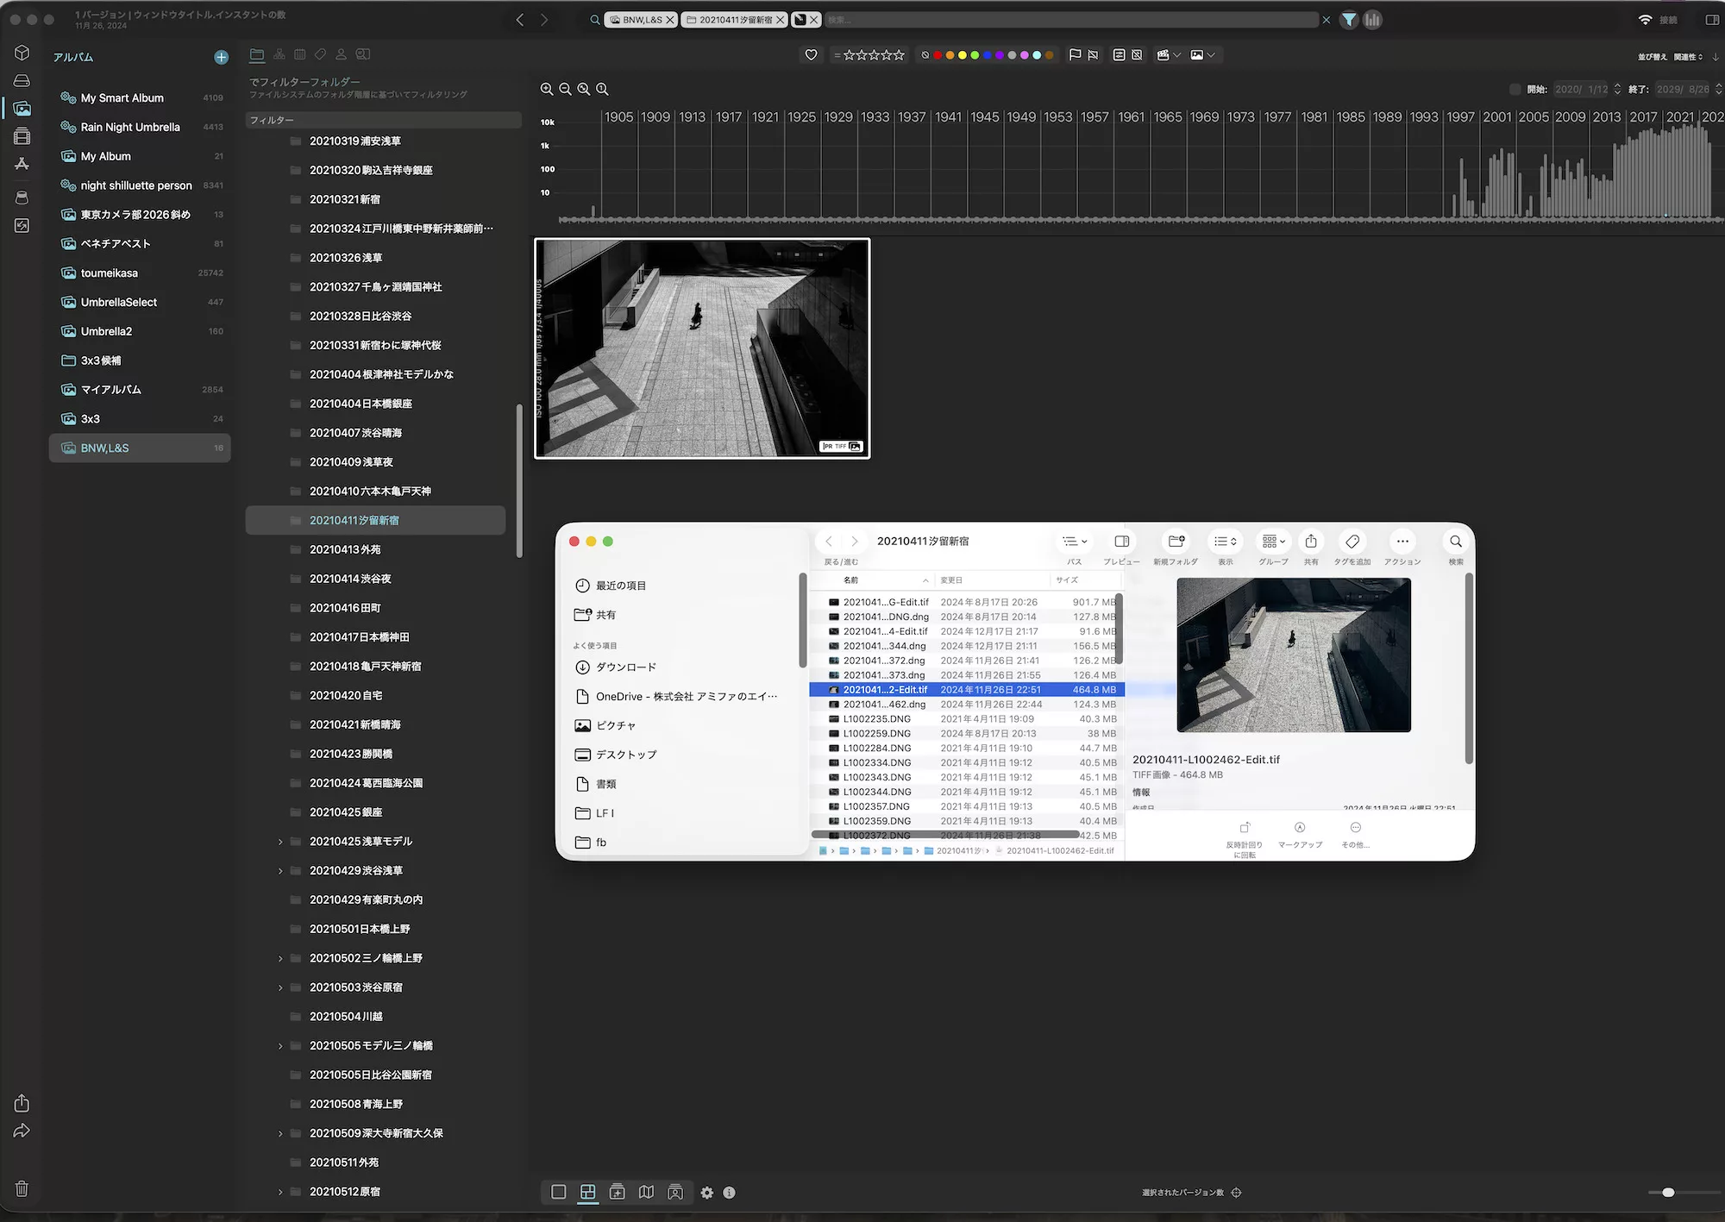Click the settings gear icon at bottom
This screenshot has height=1222, width=1725.
(706, 1192)
